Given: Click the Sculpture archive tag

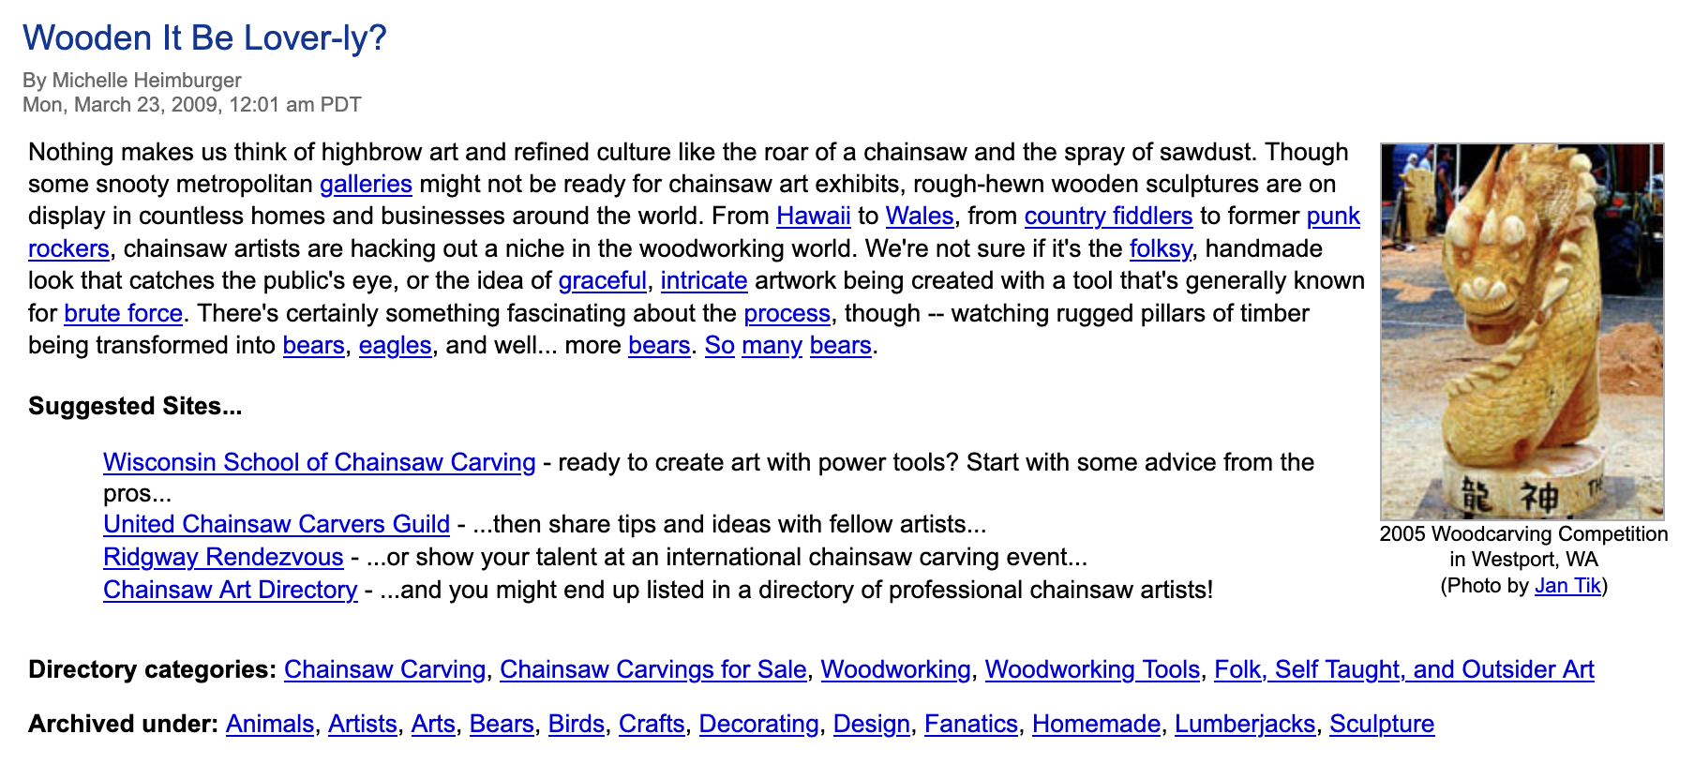Looking at the screenshot, I should coord(1381,724).
